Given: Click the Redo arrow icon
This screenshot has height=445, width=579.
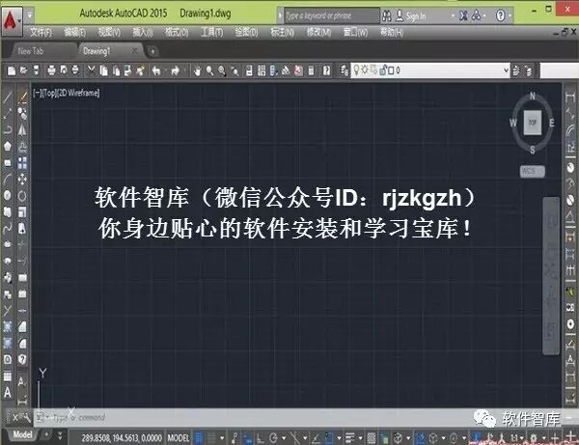Looking at the screenshot, I should [x=175, y=70].
